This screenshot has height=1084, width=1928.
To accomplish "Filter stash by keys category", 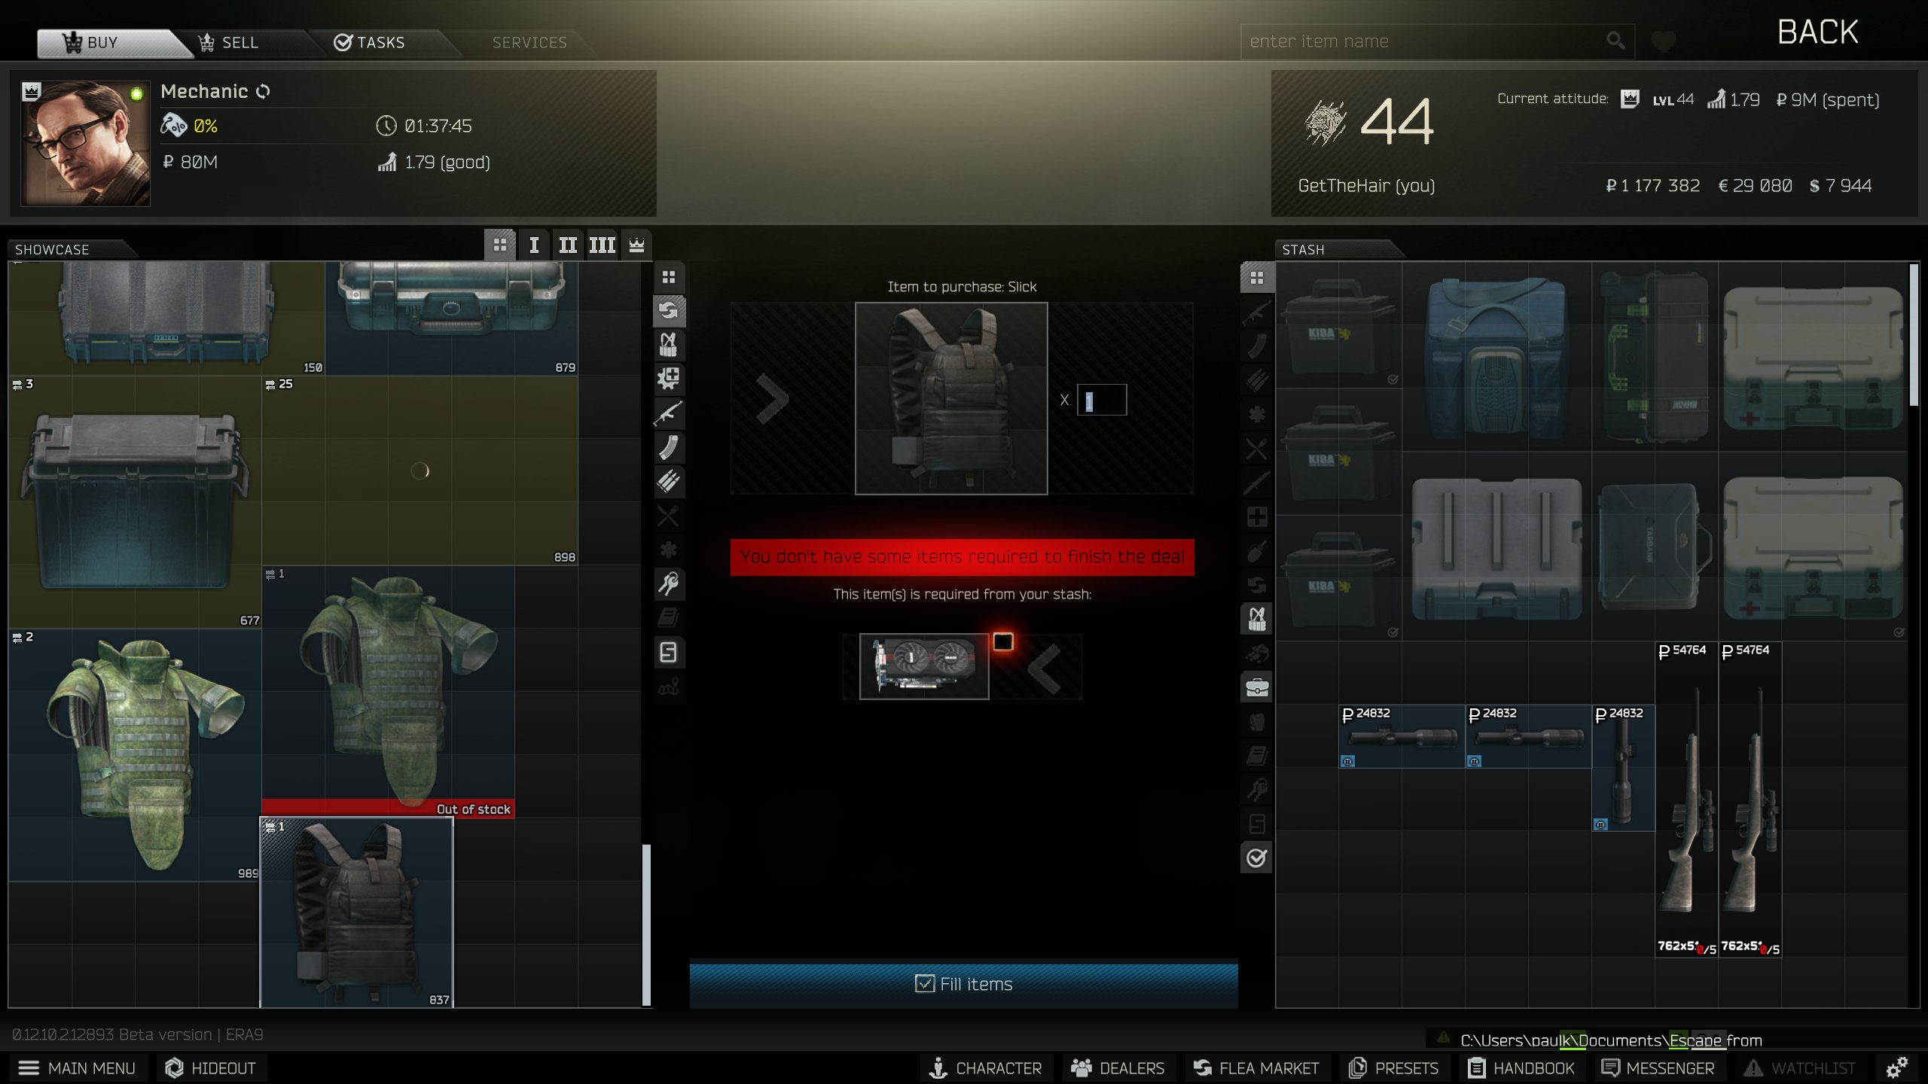I will pyautogui.click(x=1257, y=790).
